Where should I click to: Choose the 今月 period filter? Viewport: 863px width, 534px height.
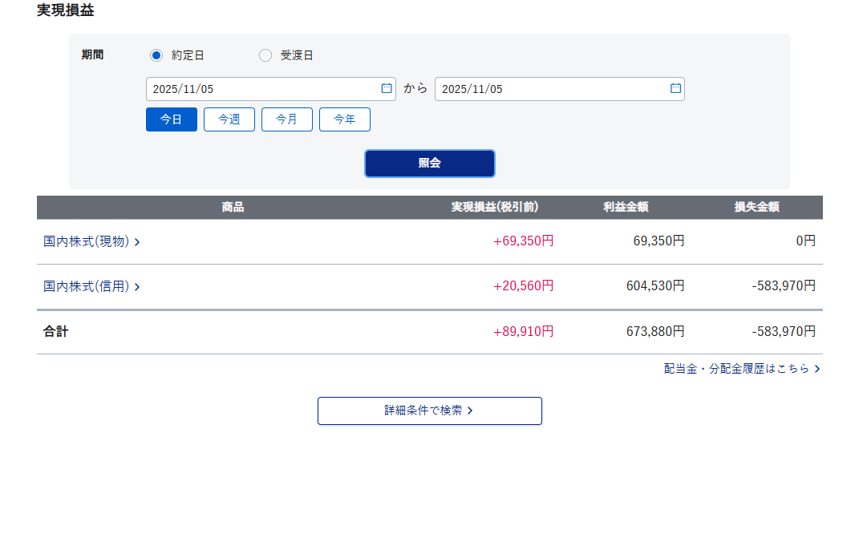pyautogui.click(x=287, y=119)
